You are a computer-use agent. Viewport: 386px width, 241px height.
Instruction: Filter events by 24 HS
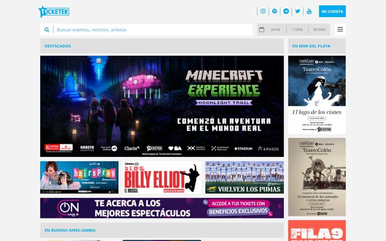(275, 29)
